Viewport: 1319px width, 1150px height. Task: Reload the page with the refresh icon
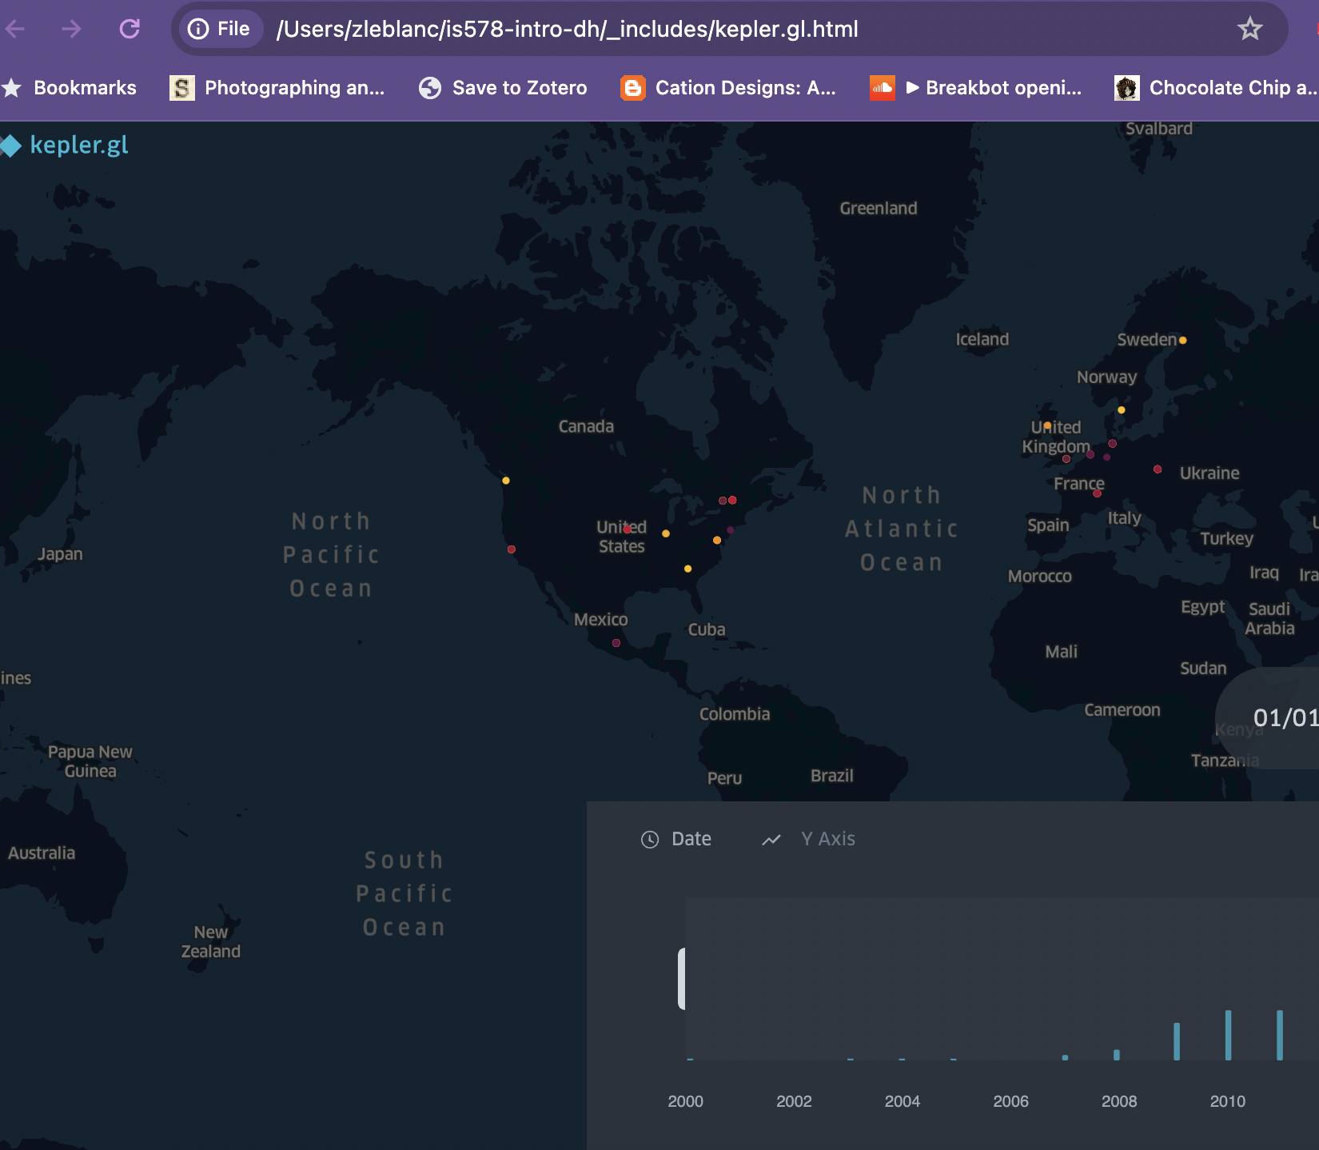[x=130, y=30]
